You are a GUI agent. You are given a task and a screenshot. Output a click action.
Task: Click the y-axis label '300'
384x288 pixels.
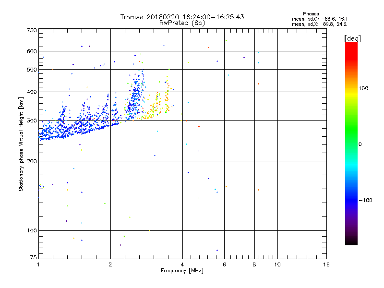(32, 121)
